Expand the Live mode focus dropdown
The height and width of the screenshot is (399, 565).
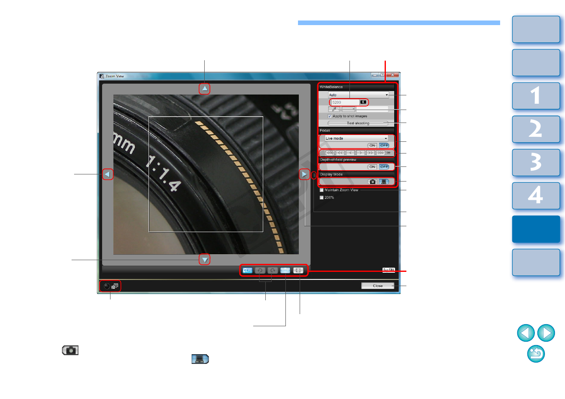coord(357,138)
